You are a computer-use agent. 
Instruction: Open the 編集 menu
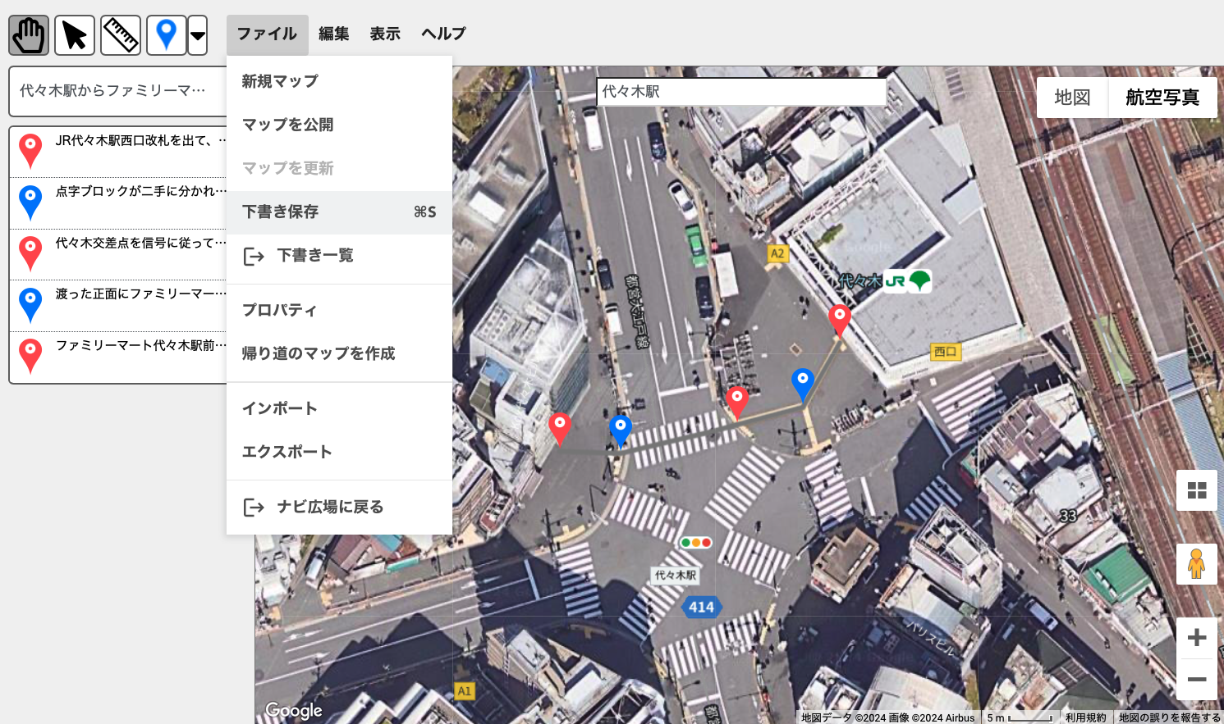pyautogui.click(x=333, y=34)
